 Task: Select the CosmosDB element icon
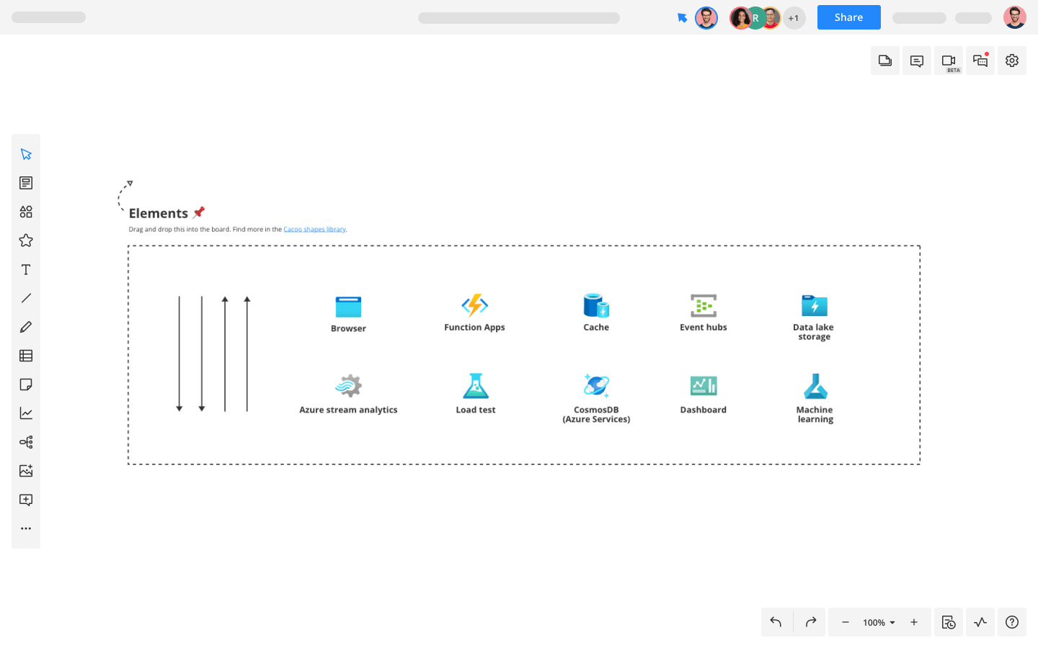(596, 386)
